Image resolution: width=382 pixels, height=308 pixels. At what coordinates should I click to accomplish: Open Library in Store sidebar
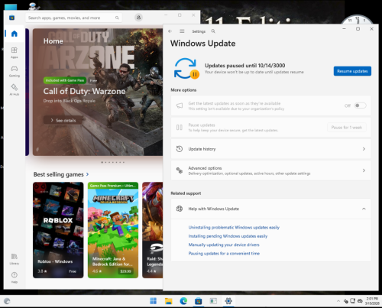(15, 259)
